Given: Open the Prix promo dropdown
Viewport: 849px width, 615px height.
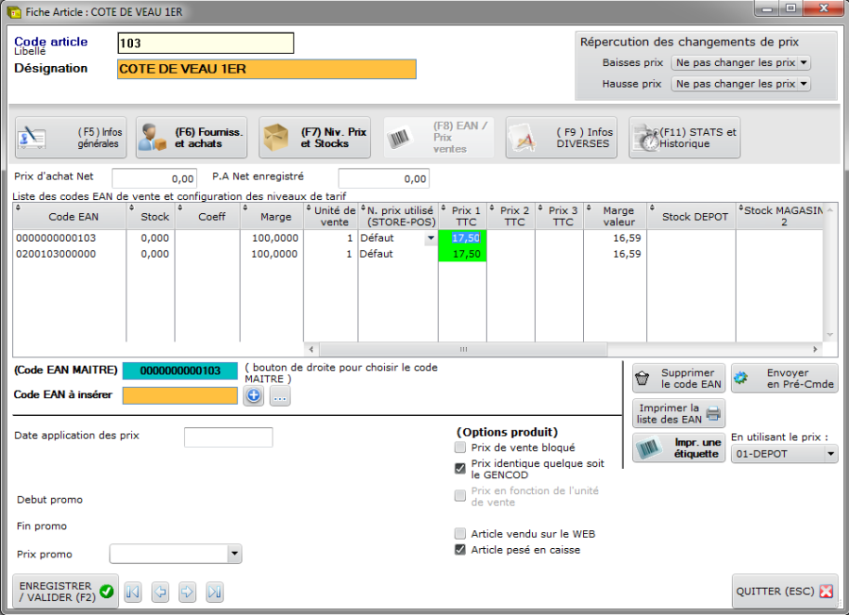Looking at the screenshot, I should pyautogui.click(x=175, y=554).
